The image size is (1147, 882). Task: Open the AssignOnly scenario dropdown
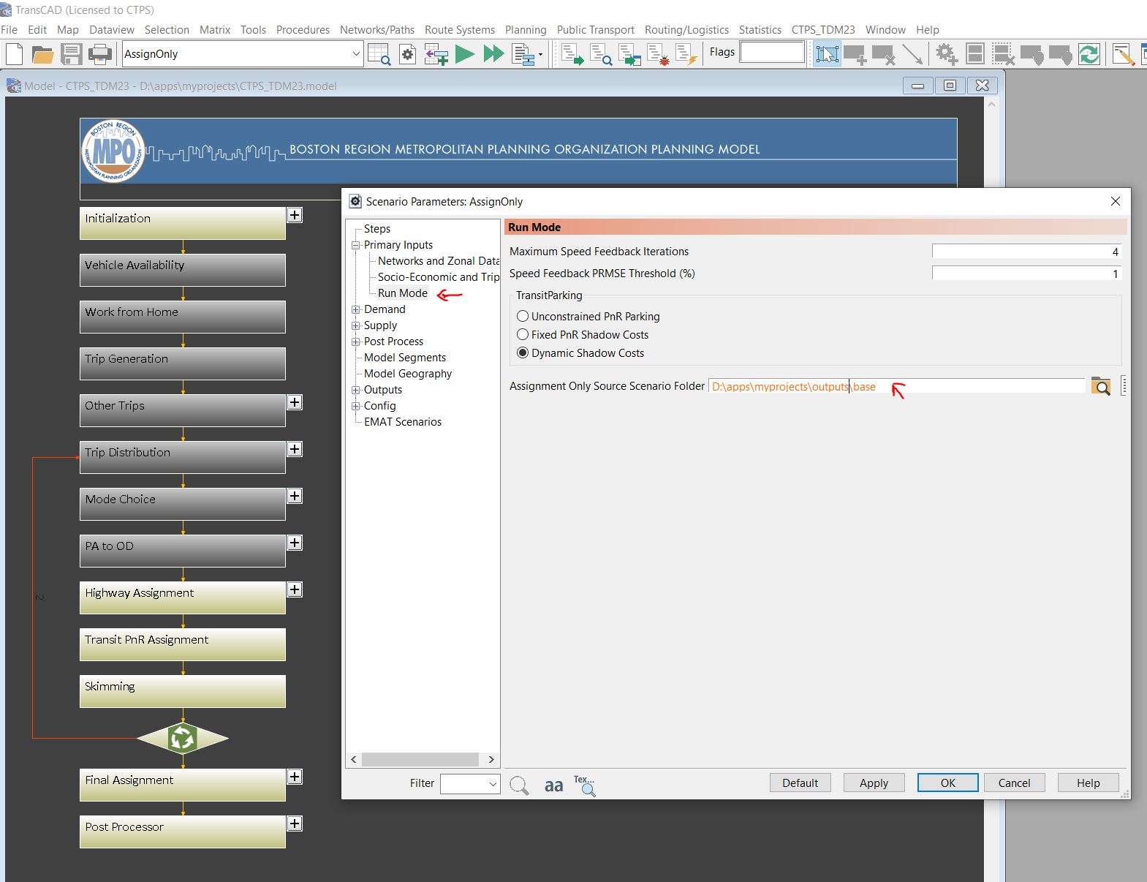(x=356, y=54)
